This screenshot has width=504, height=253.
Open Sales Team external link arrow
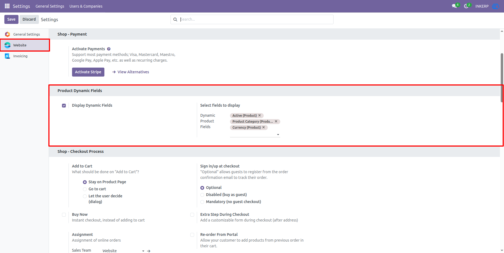pos(149,251)
